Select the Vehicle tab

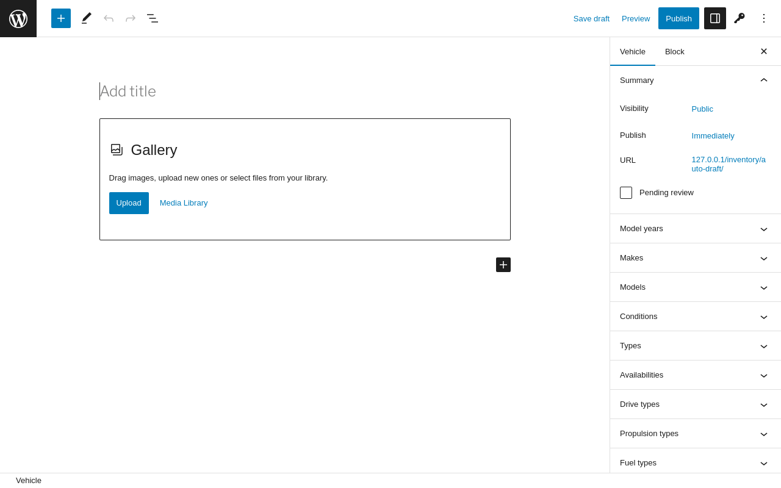pos(633,51)
